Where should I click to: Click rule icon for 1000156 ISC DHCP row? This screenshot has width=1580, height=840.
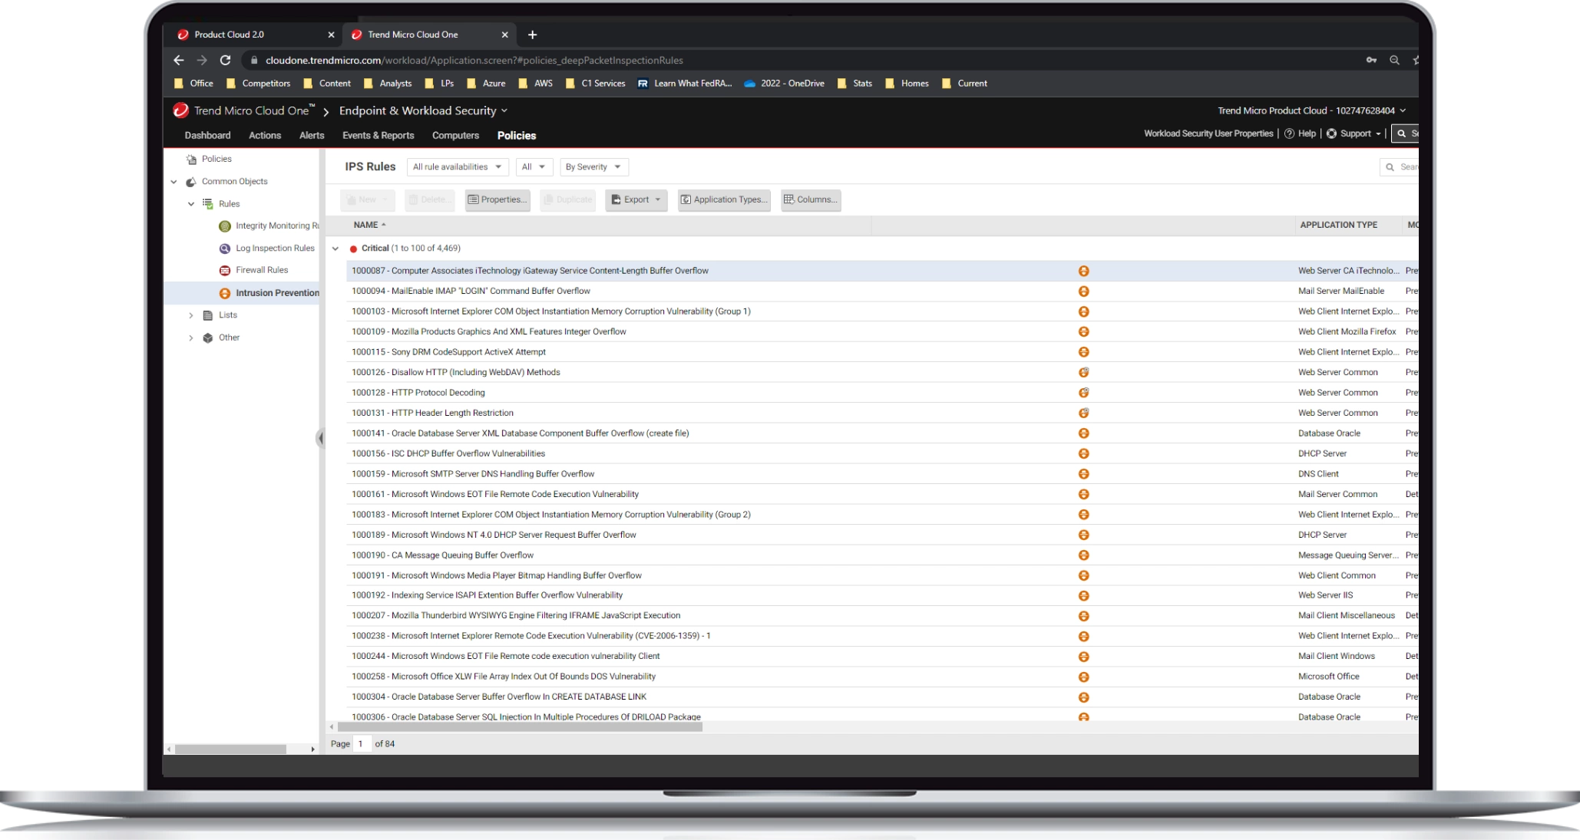(1084, 453)
